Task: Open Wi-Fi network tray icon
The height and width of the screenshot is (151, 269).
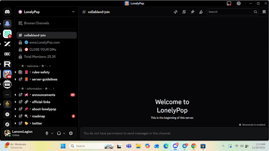Action: (x=237, y=146)
